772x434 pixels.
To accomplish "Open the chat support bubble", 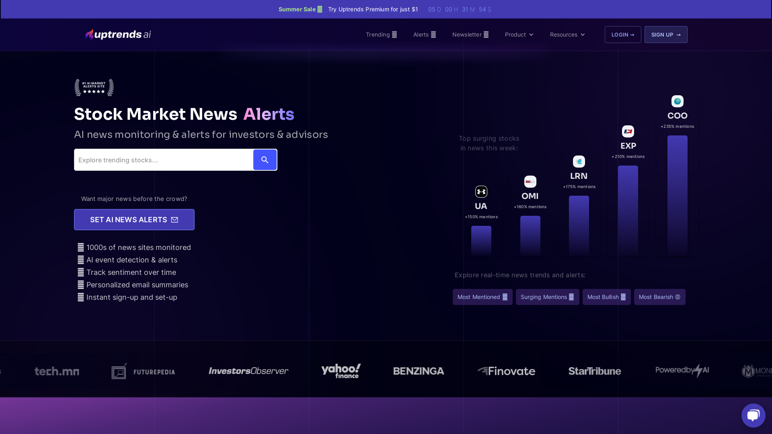I will (753, 416).
